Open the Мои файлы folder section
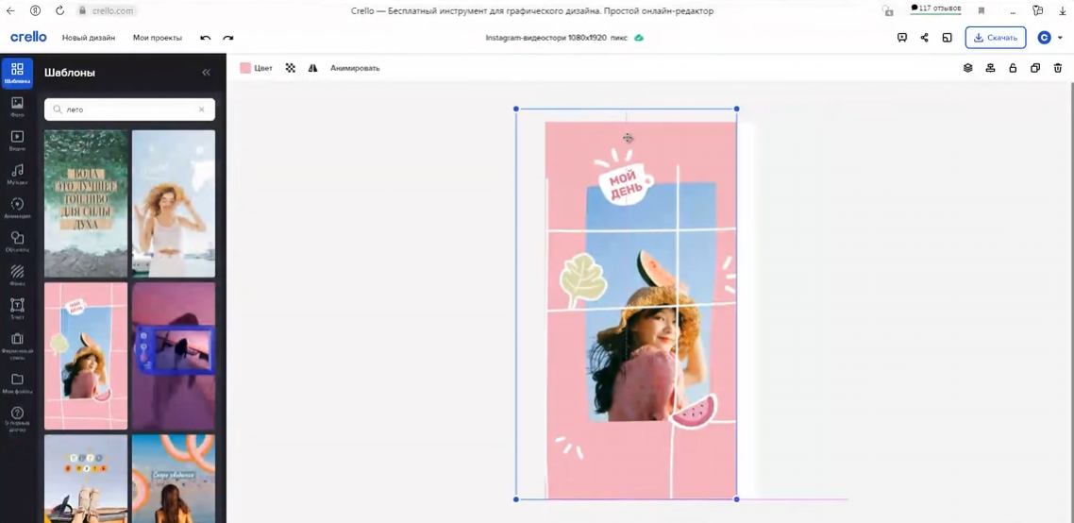 click(x=17, y=383)
